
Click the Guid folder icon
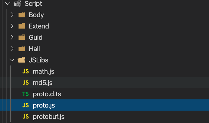22,37
